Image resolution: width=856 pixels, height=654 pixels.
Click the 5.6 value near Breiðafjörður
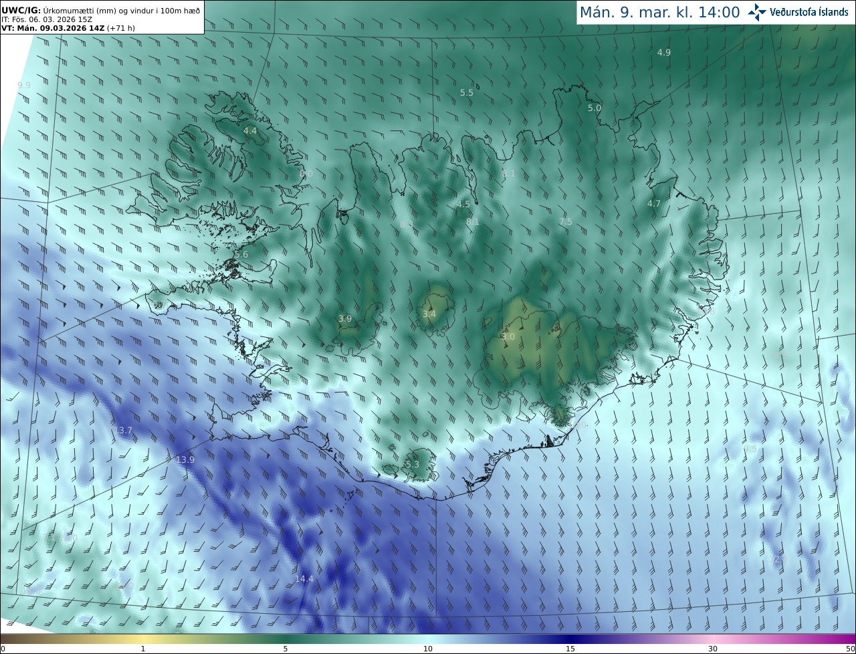pos(241,254)
